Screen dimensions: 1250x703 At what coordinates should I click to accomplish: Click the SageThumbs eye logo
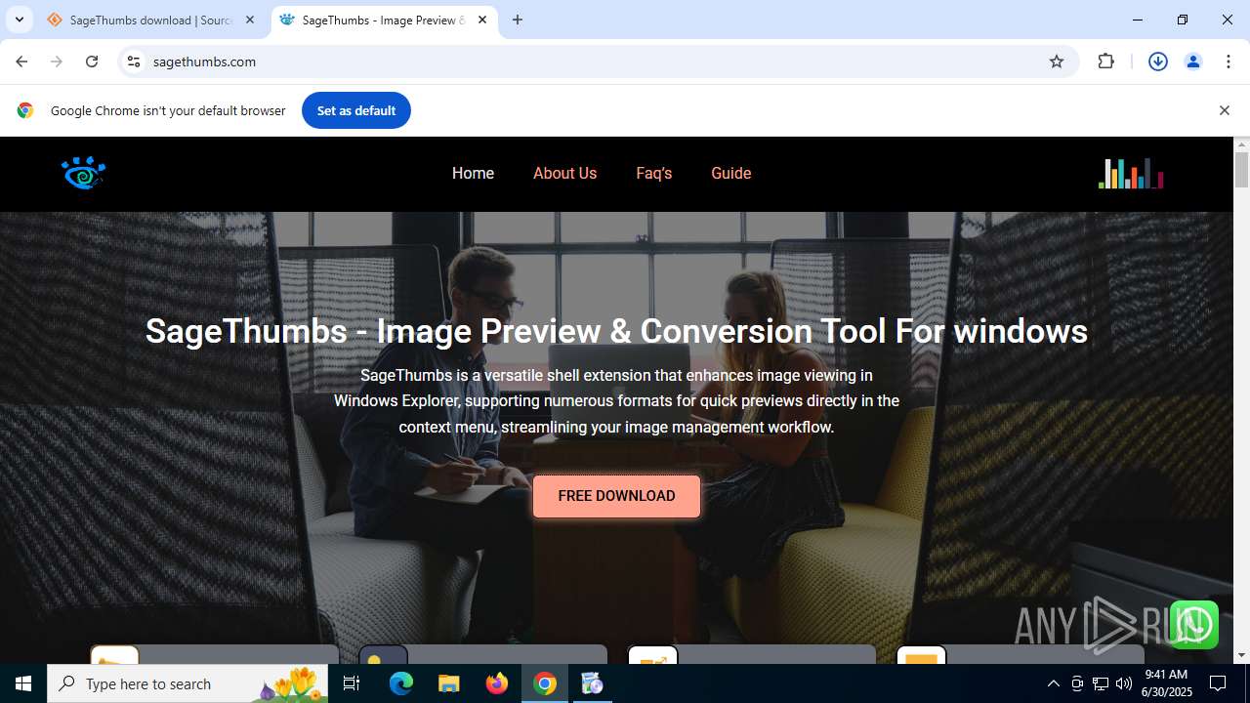tap(83, 173)
